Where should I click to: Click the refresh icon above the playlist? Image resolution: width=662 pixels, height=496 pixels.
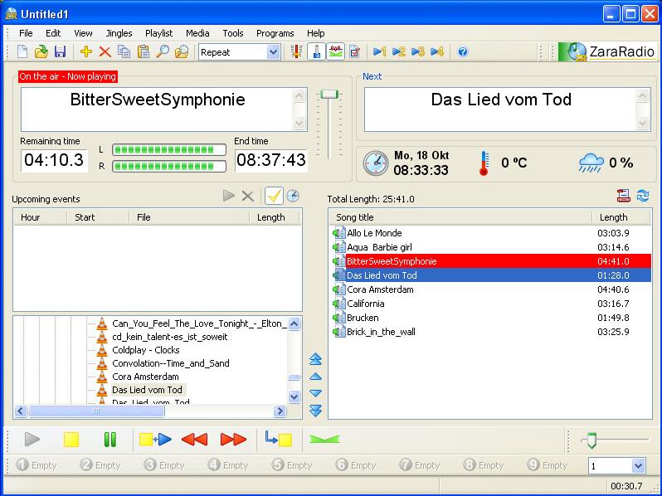click(642, 197)
